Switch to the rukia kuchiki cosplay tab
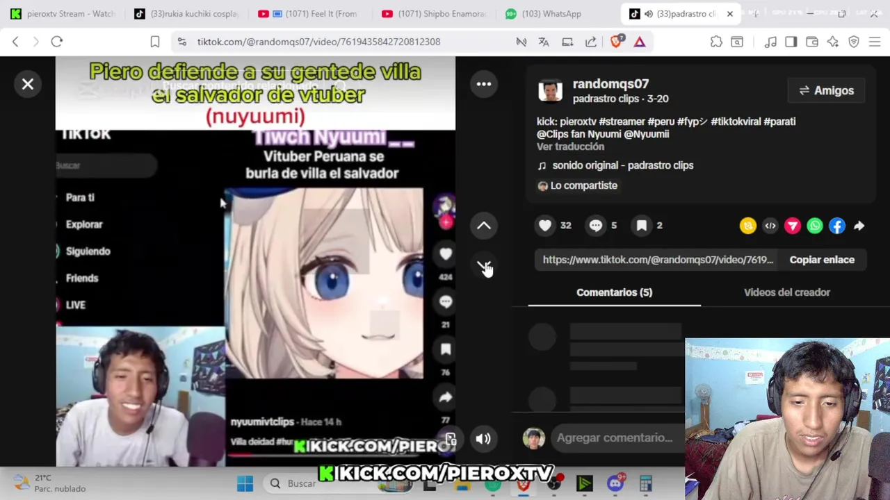This screenshot has width=890, height=500. click(x=186, y=14)
